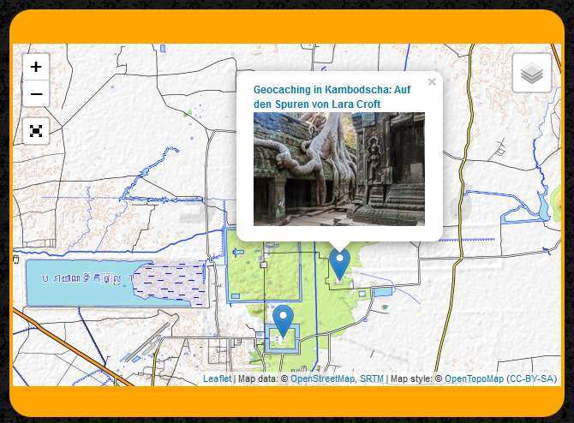Click the temple ruins photo in popup
Screen dimensions: 574x423
(x=339, y=169)
